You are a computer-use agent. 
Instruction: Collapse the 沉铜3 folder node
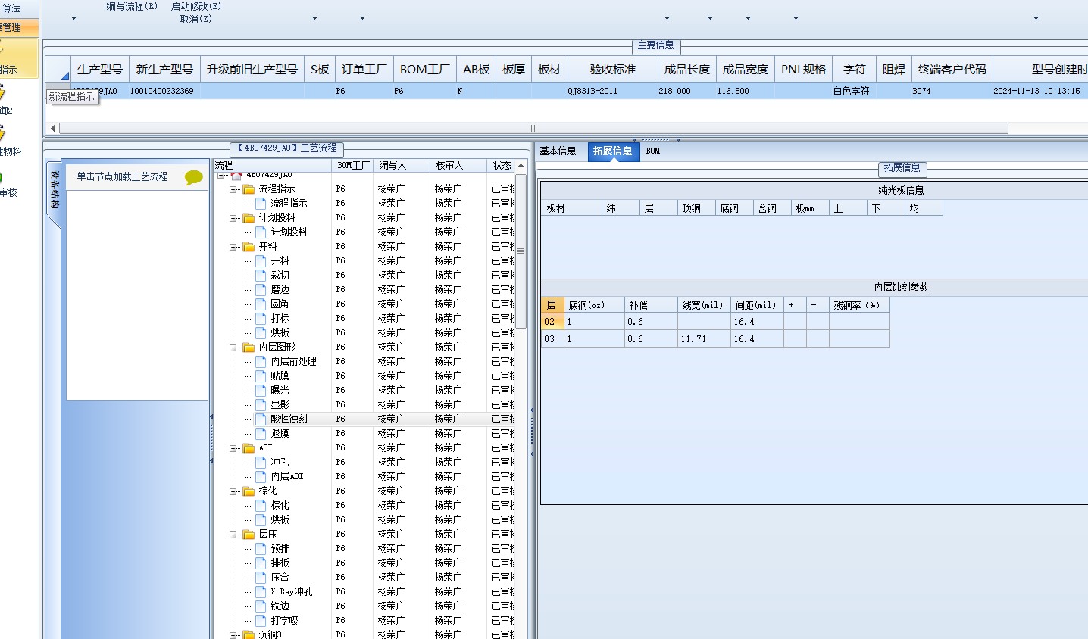(x=234, y=634)
